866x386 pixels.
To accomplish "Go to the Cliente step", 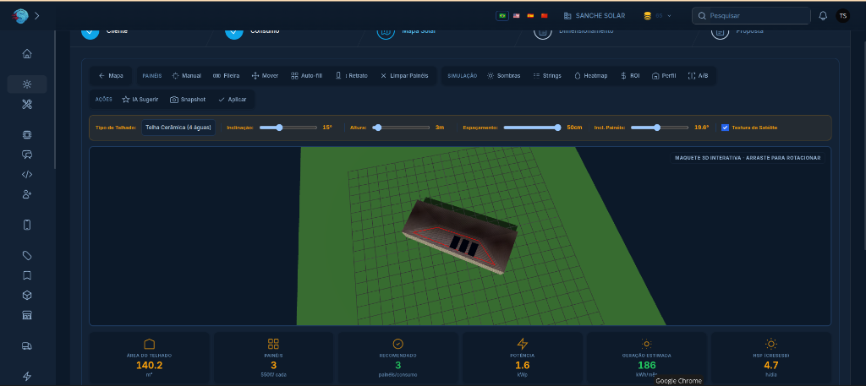I will coord(105,31).
